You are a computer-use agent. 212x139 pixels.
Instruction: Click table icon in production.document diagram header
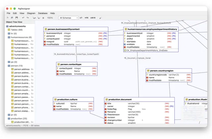(107, 99)
